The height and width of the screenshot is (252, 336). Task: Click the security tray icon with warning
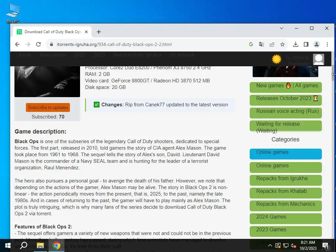pyautogui.click(x=278, y=245)
